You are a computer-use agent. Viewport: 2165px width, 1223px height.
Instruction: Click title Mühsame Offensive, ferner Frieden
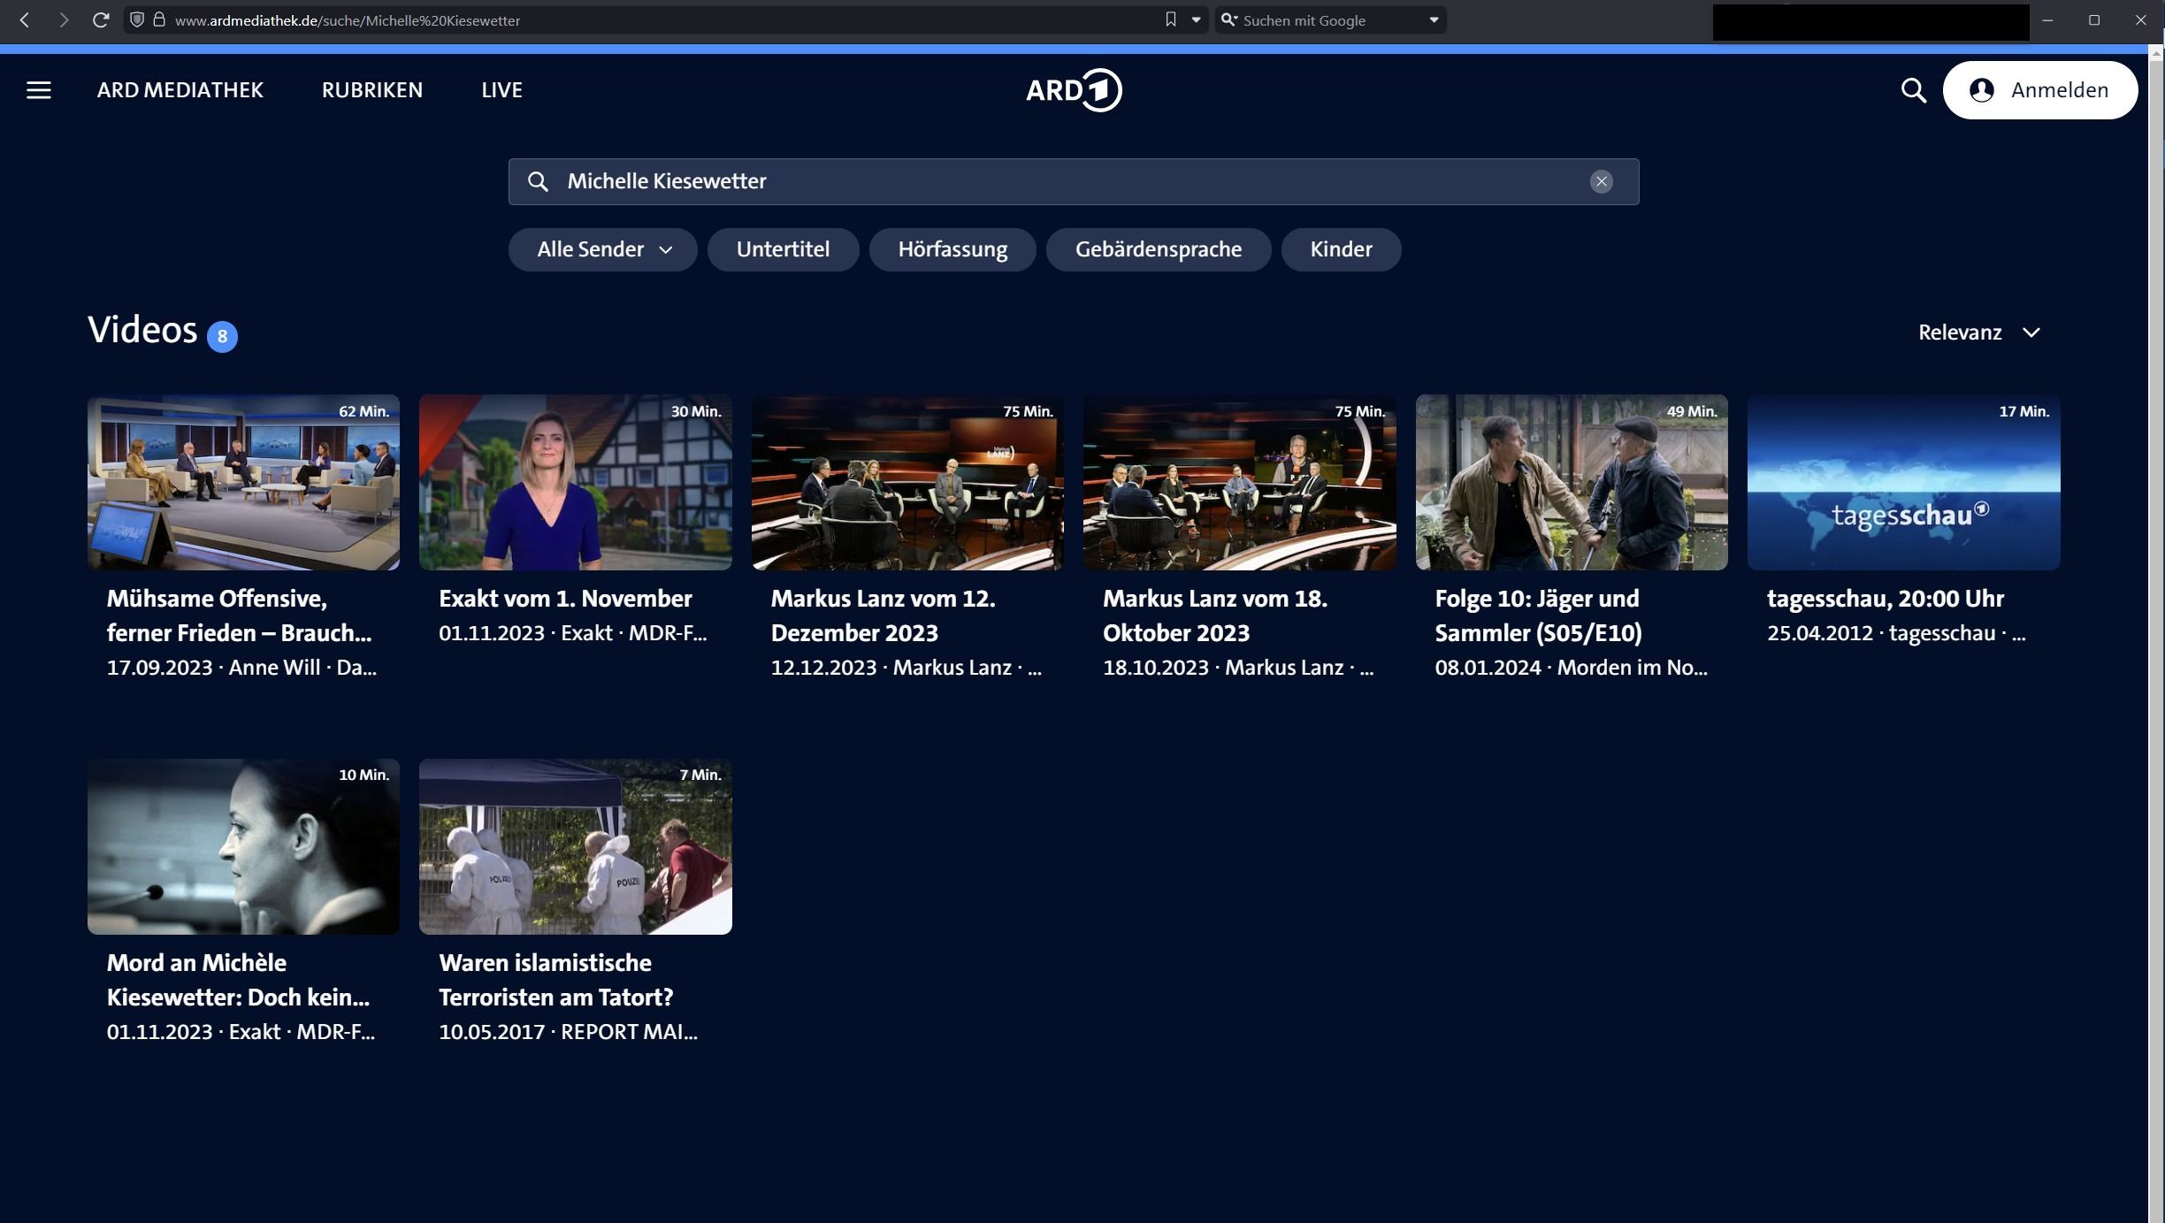click(239, 615)
